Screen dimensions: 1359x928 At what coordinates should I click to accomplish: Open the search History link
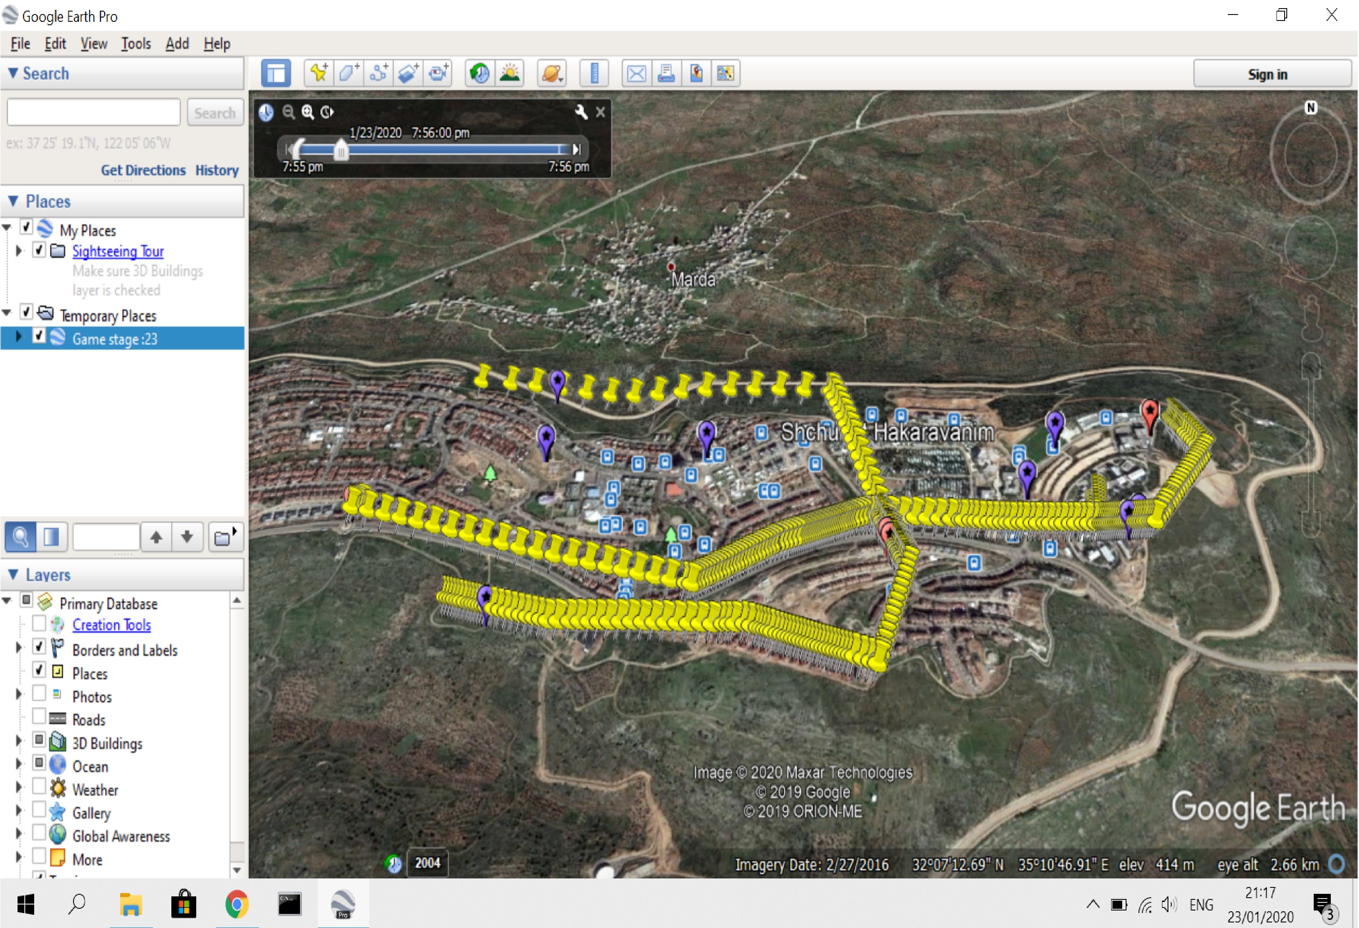pyautogui.click(x=217, y=170)
